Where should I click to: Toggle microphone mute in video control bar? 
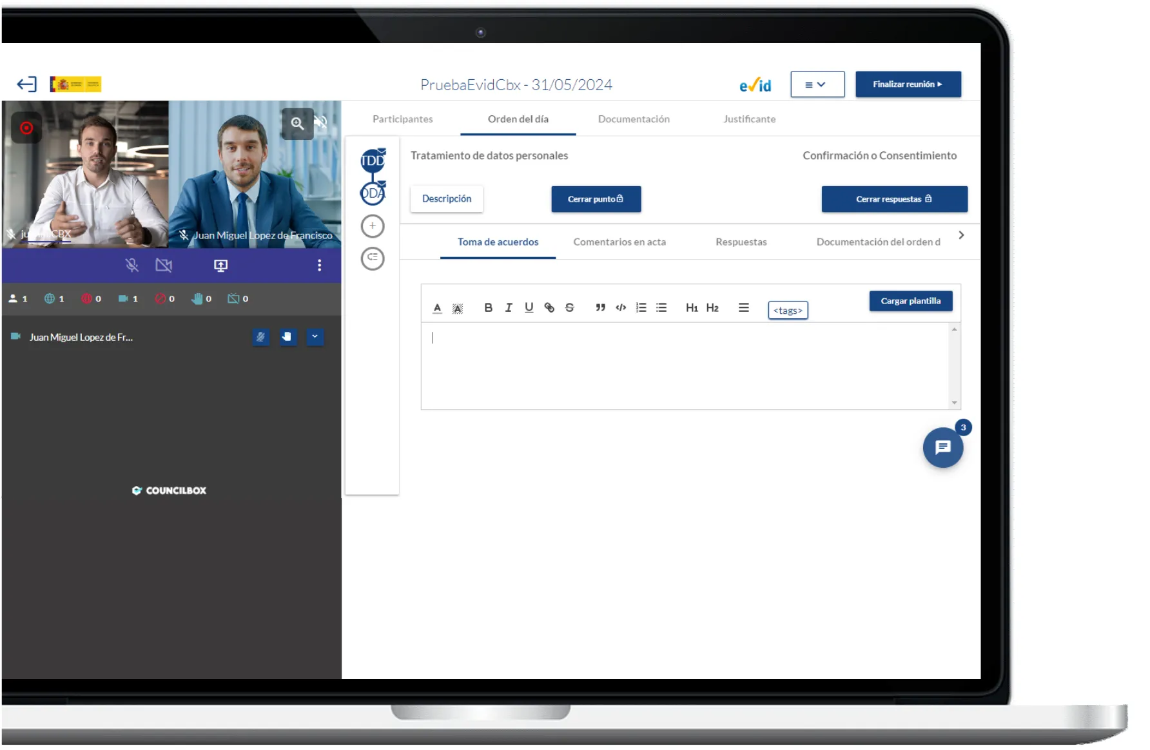point(132,265)
